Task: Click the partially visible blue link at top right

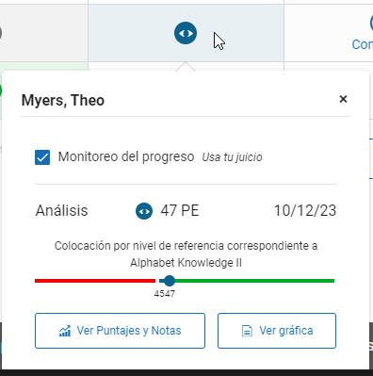Action: 363,44
